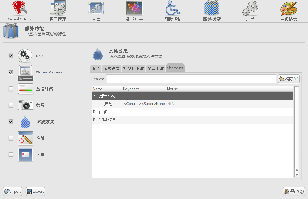Select the Shortcuts tab

(175, 68)
